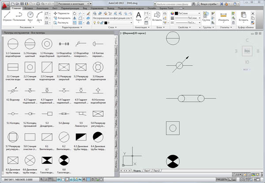Pick the 4.1 Водомер palette symbol

tap(13, 90)
